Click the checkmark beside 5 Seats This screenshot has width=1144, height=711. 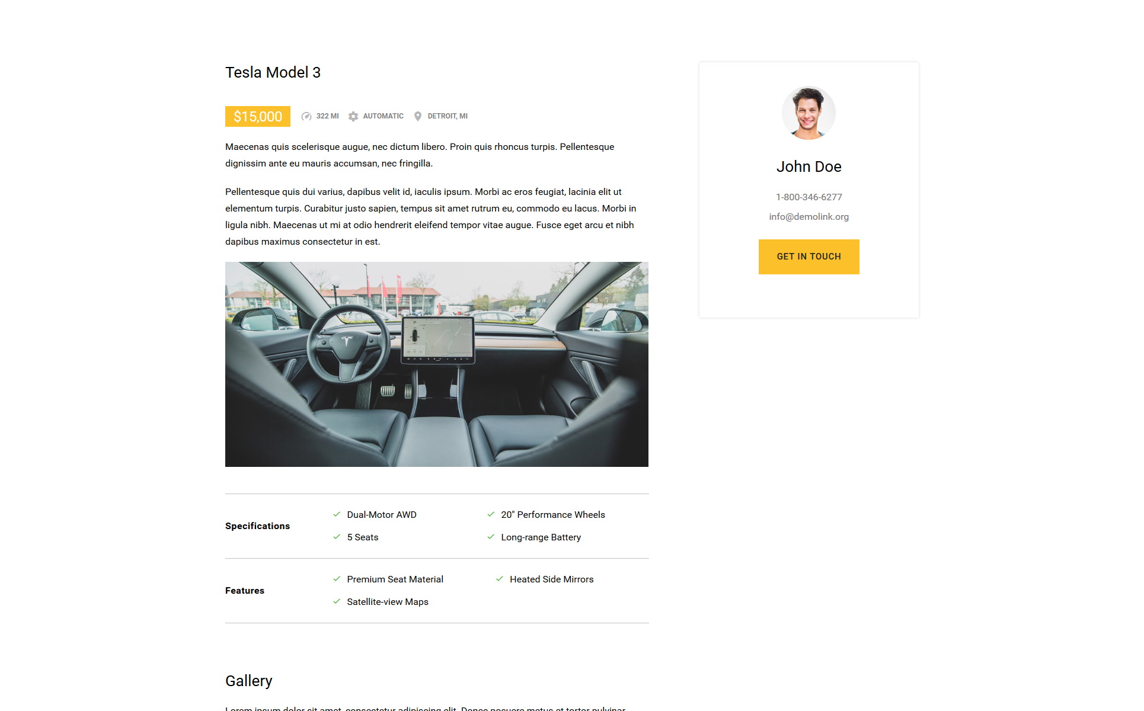pos(337,537)
